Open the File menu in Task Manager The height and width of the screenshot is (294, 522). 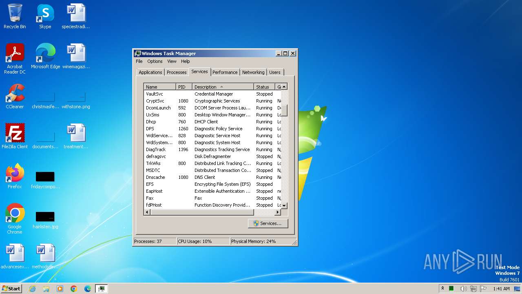point(139,61)
